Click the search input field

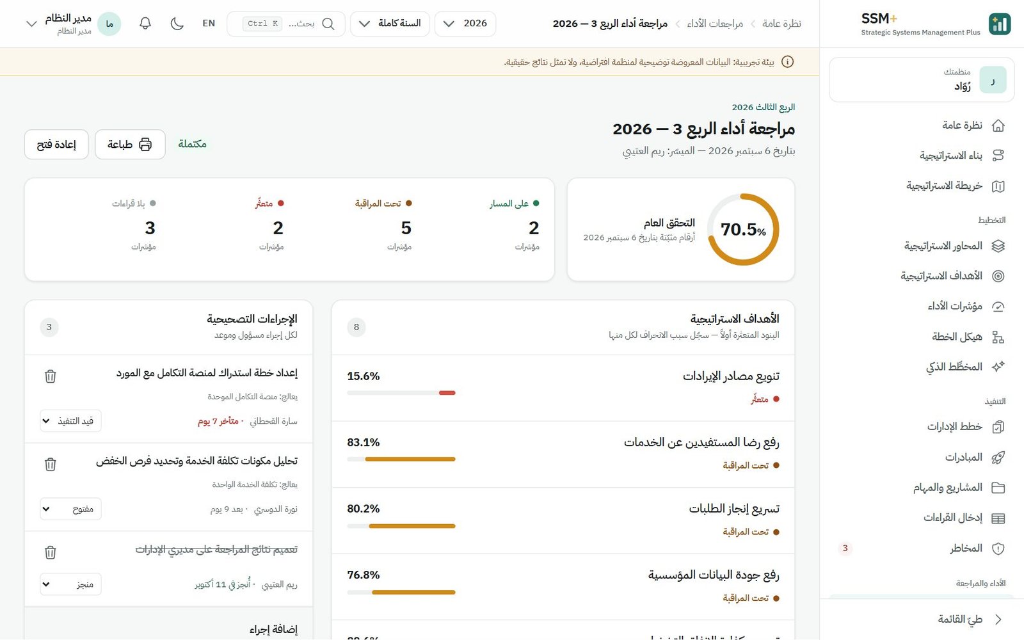tap(286, 24)
